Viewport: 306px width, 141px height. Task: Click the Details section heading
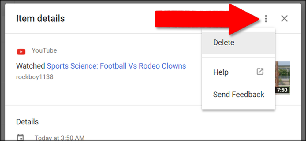pyautogui.click(x=27, y=122)
